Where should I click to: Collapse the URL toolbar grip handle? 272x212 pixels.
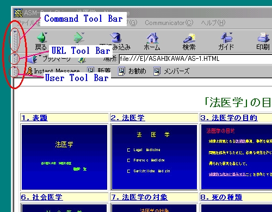click(15, 59)
